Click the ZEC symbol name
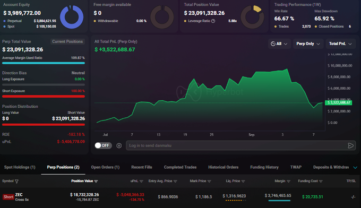 (x=19, y=195)
